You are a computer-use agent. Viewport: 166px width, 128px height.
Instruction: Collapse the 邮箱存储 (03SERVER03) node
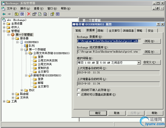point(26,75)
